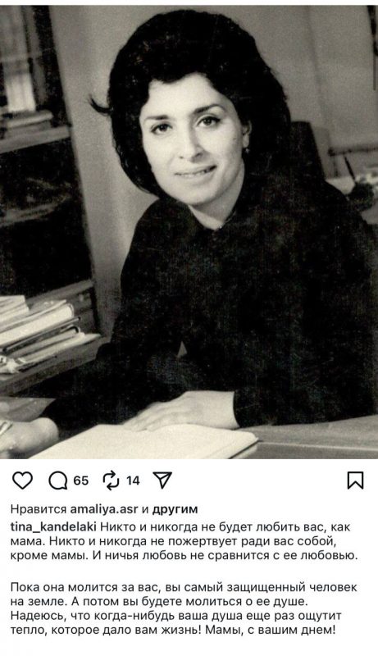Click the caption's first paragraph about мама
378x656 pixels.
pyautogui.click(x=184, y=541)
